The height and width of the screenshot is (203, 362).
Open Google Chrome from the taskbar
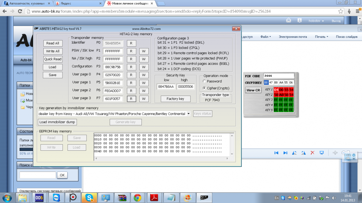click(138, 198)
